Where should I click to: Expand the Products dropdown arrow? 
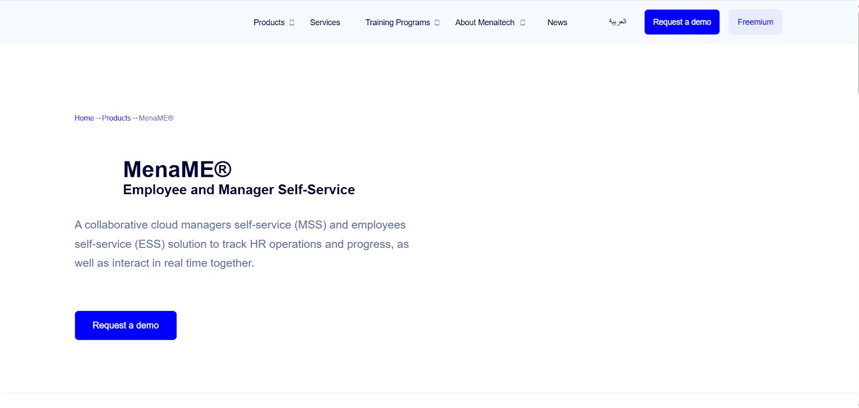[292, 23]
